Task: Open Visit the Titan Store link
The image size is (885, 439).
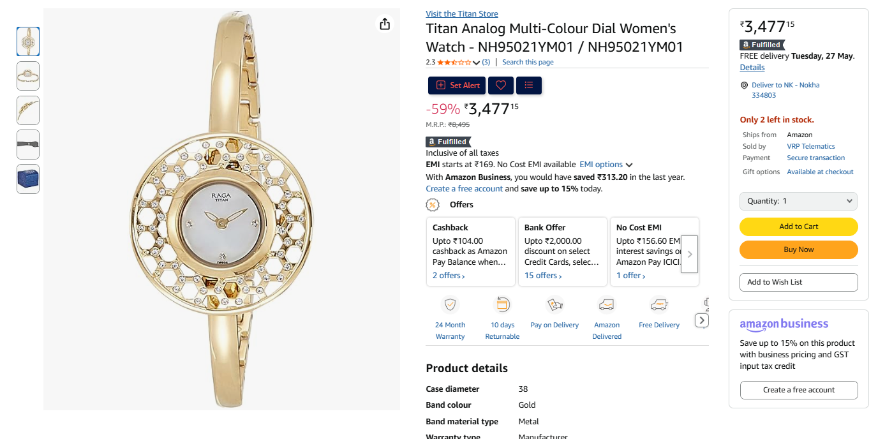Action: pos(462,14)
